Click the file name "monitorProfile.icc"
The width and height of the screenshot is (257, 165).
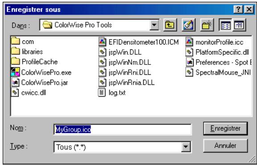(220, 42)
